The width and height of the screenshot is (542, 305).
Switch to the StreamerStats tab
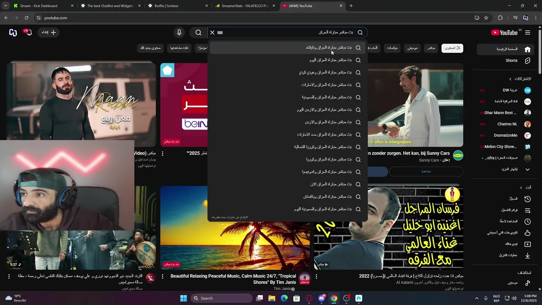click(245, 6)
